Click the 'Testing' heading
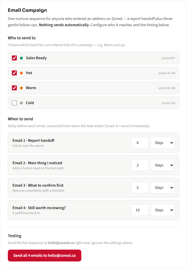This screenshot has width=187, height=268. (x=15, y=236)
